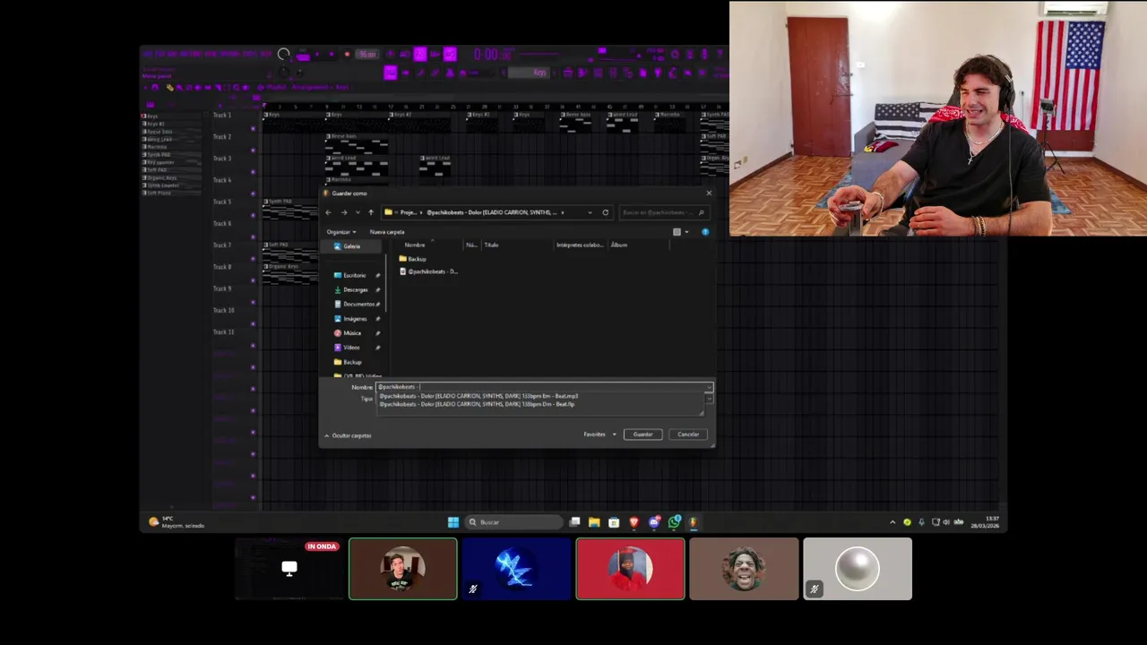Image resolution: width=1147 pixels, height=645 pixels.
Task: Click the Guardar button
Action: [x=643, y=434]
